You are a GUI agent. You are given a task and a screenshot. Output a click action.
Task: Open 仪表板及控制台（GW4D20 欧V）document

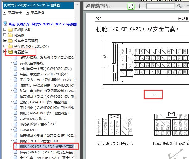coord(47,97)
